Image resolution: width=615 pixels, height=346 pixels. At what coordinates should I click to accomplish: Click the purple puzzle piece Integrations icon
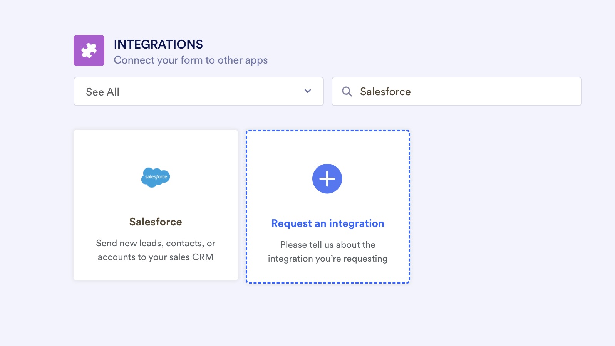point(89,50)
